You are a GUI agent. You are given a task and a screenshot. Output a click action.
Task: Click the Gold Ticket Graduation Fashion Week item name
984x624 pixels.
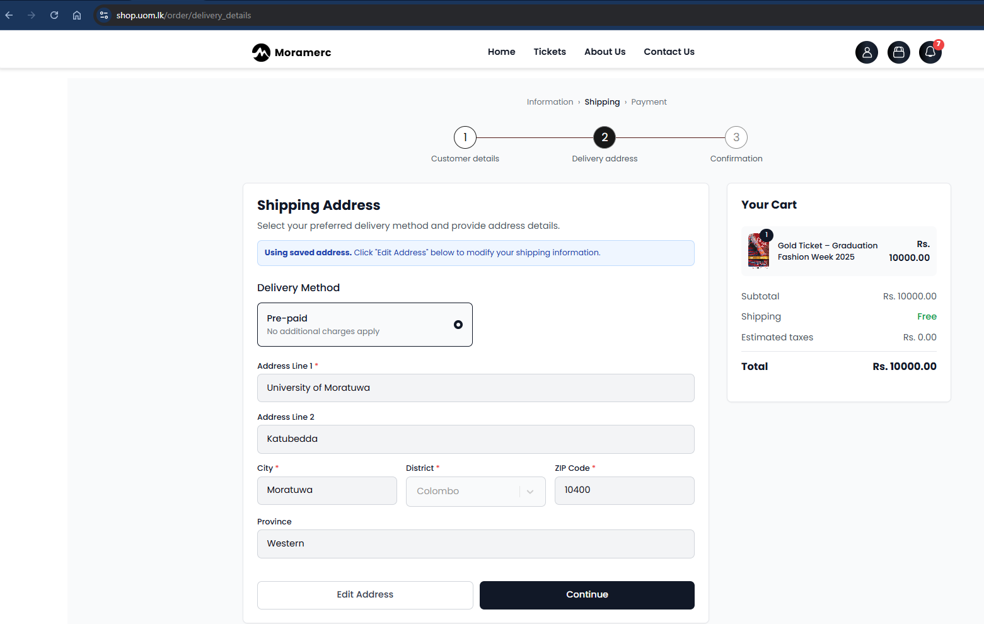828,251
